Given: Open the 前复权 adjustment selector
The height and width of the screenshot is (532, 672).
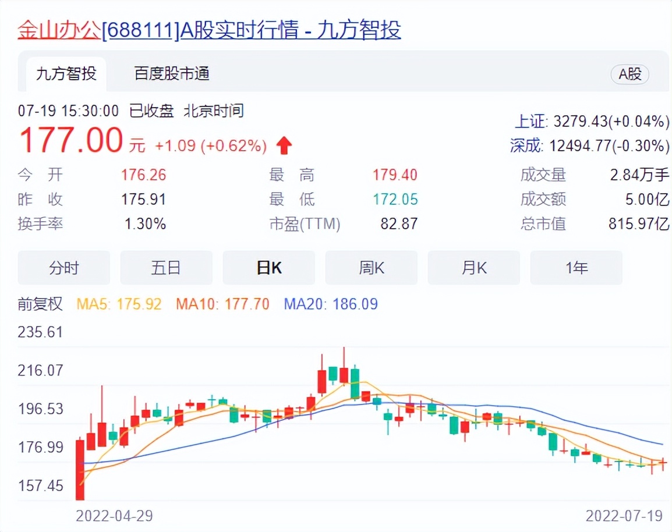Looking at the screenshot, I should click(38, 304).
